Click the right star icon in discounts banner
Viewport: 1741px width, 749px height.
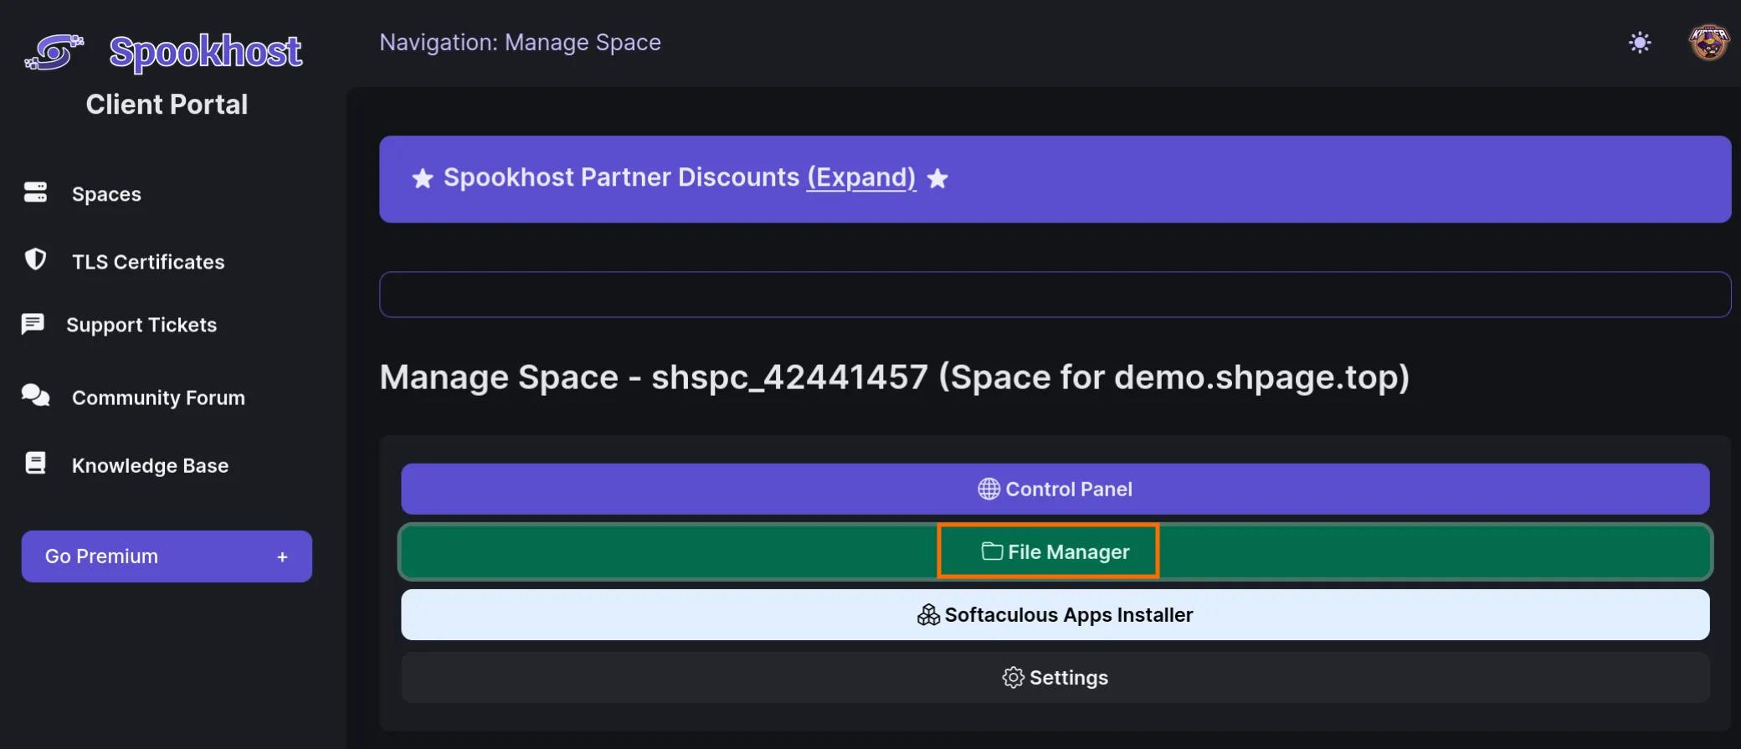(937, 178)
